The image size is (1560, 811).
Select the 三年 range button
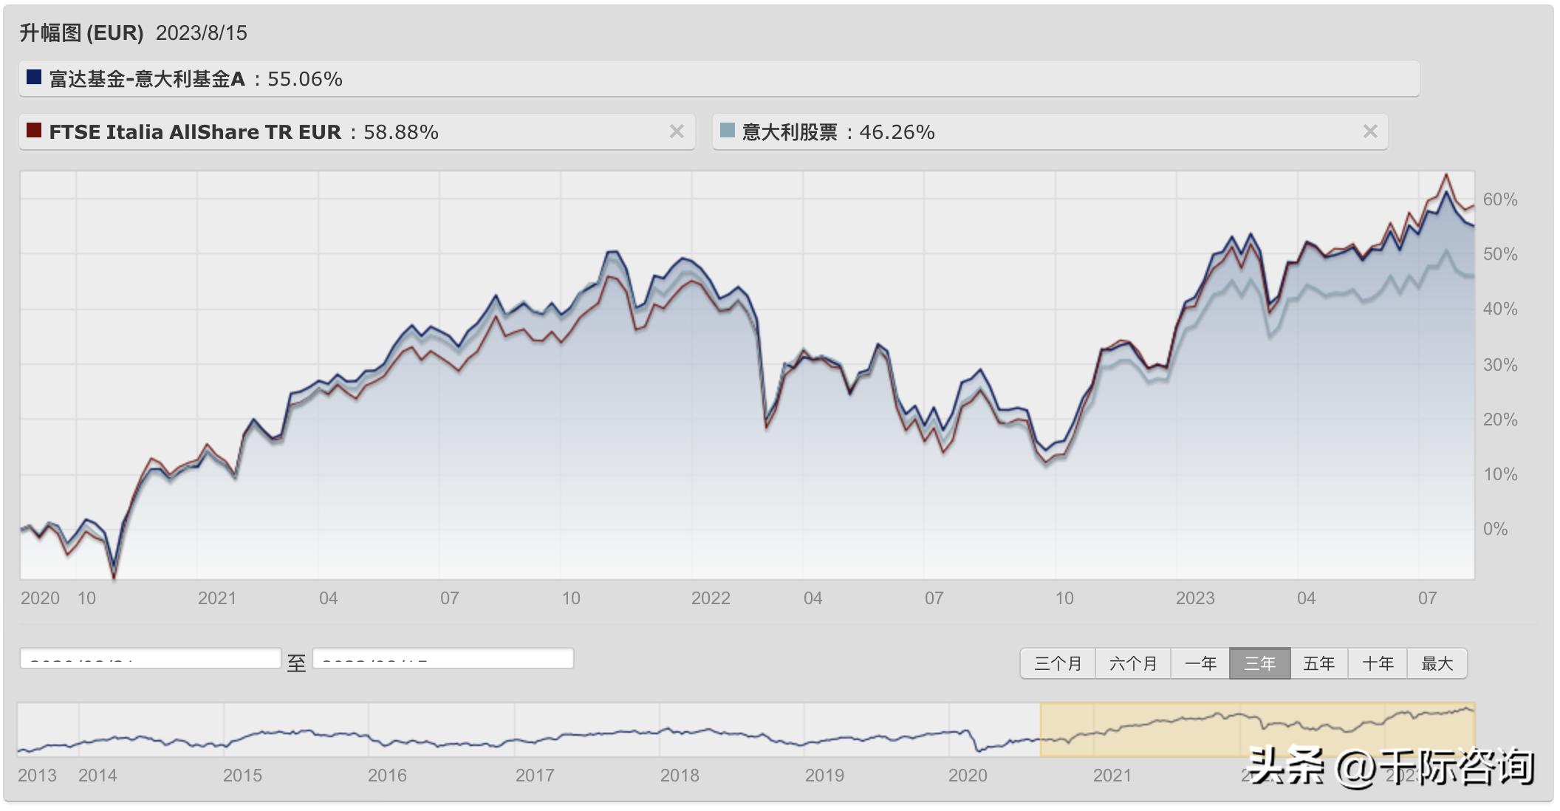pos(1259,663)
